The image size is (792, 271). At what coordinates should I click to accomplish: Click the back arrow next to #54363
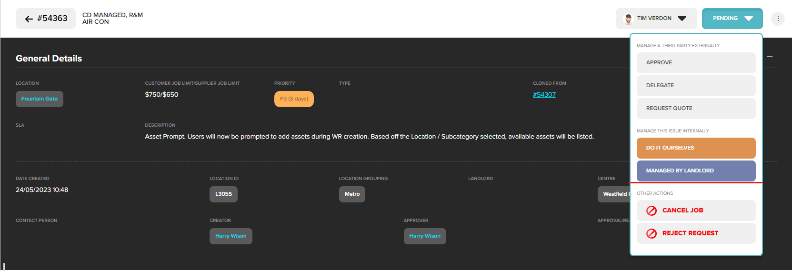click(x=29, y=19)
